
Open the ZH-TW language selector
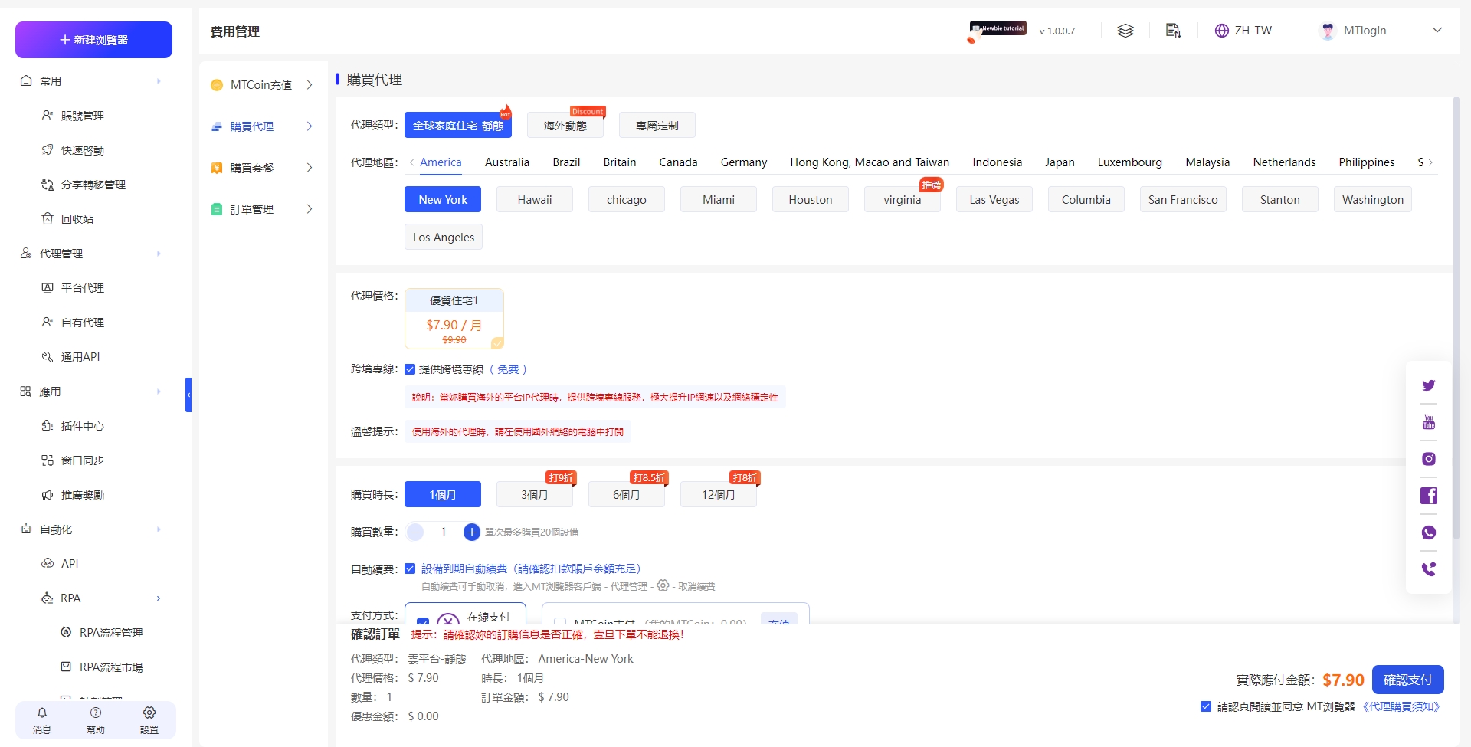[1243, 31]
